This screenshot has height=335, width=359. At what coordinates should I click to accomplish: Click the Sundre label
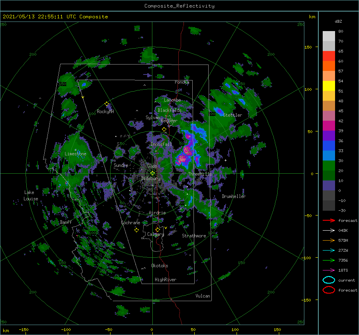(121, 165)
